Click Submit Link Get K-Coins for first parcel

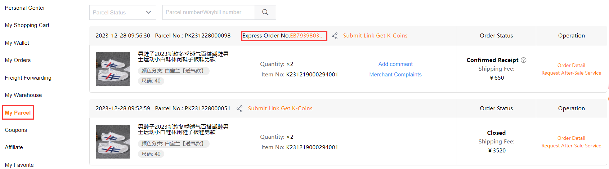point(375,36)
